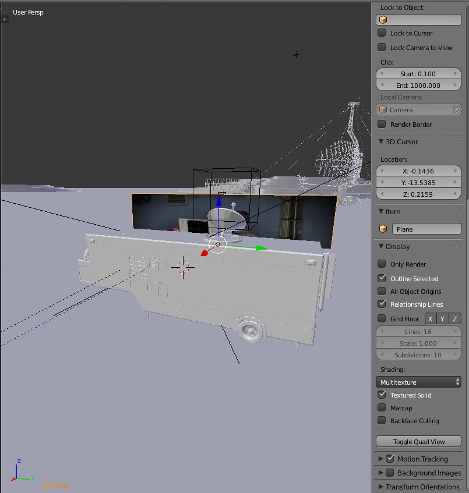Image resolution: width=469 pixels, height=493 pixels.
Task: Toggle grid Y axis button
Action: tap(443, 319)
